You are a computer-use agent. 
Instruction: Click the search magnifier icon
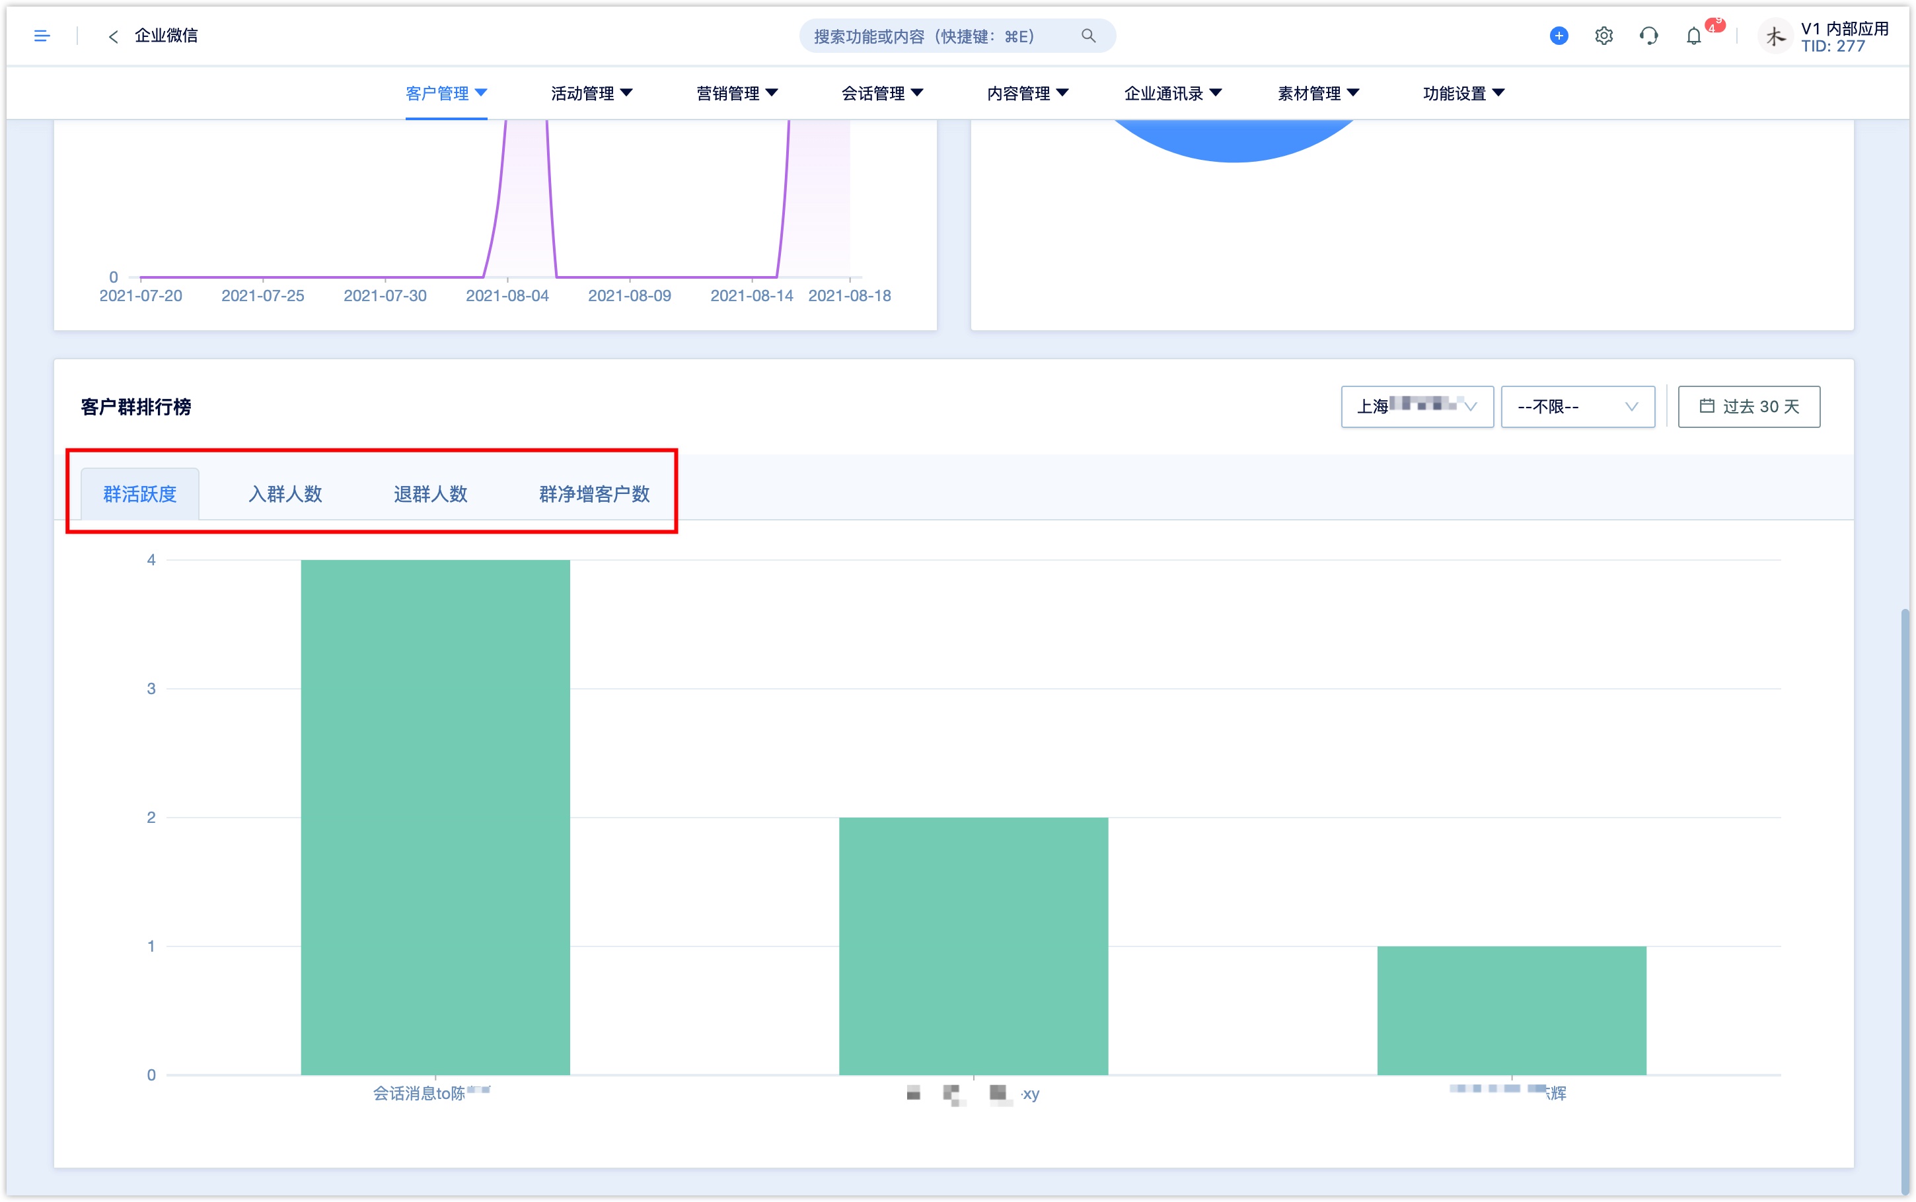(1088, 36)
